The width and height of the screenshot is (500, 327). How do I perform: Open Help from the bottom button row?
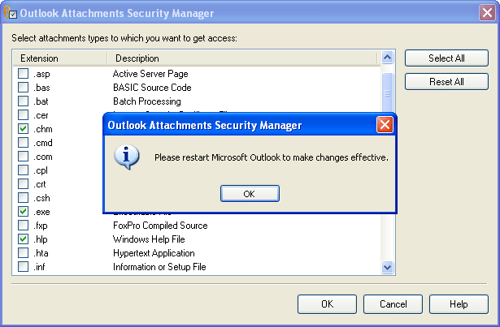pos(459,304)
